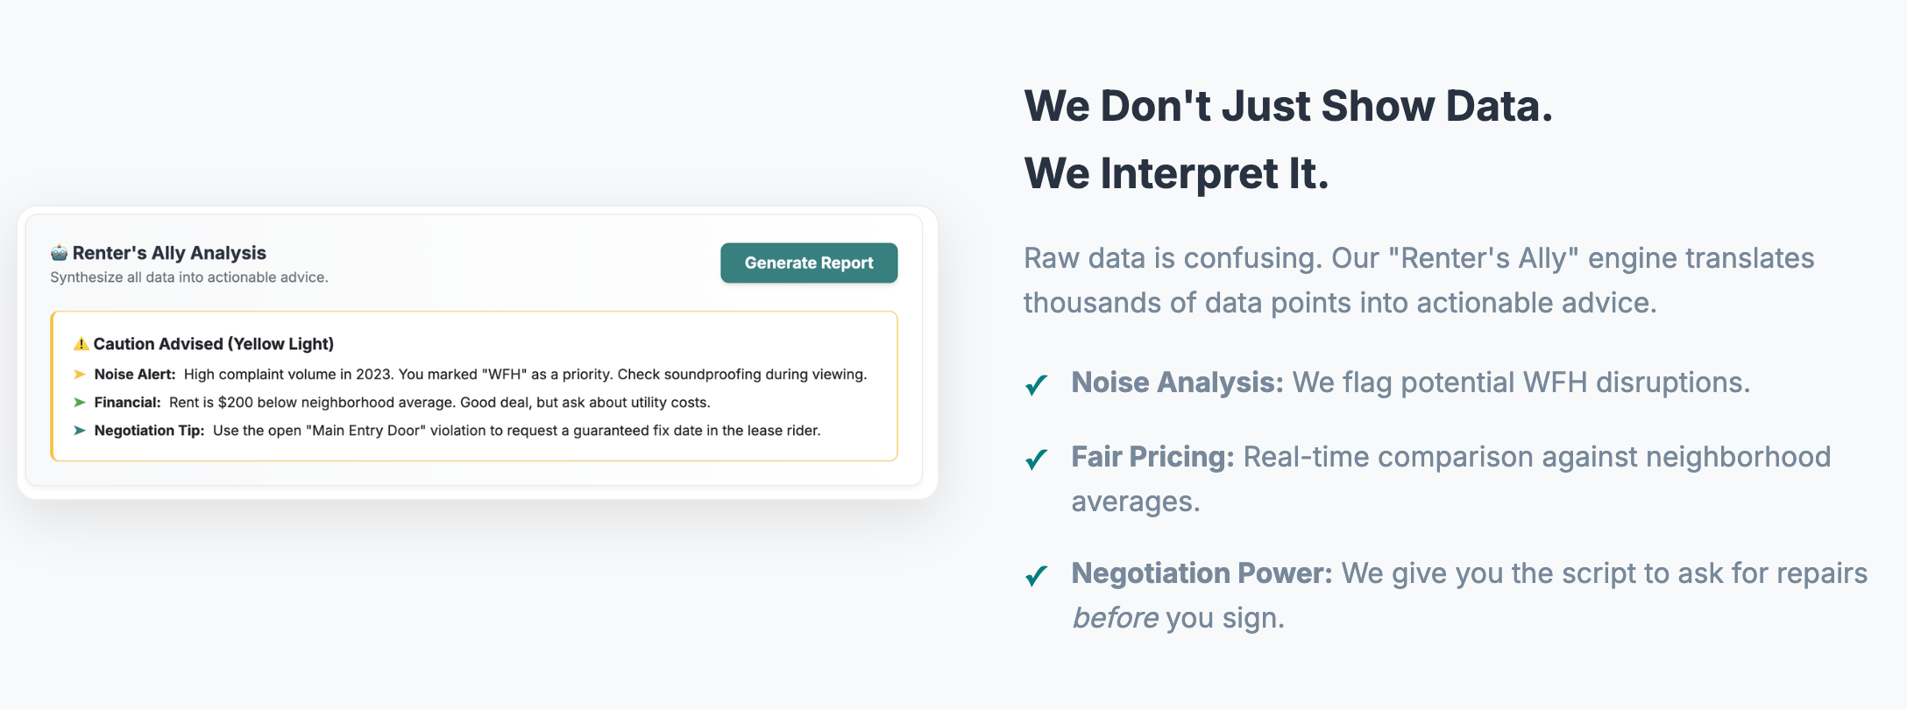Click the Fair Pricing bold text
Screen dimensions: 1907x709
[1152, 457]
